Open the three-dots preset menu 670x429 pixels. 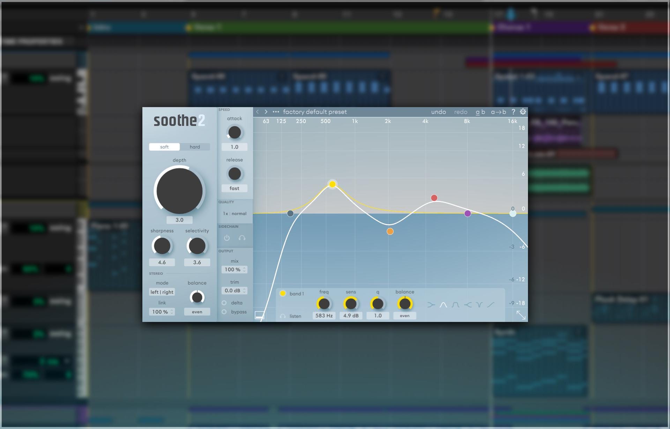(276, 112)
